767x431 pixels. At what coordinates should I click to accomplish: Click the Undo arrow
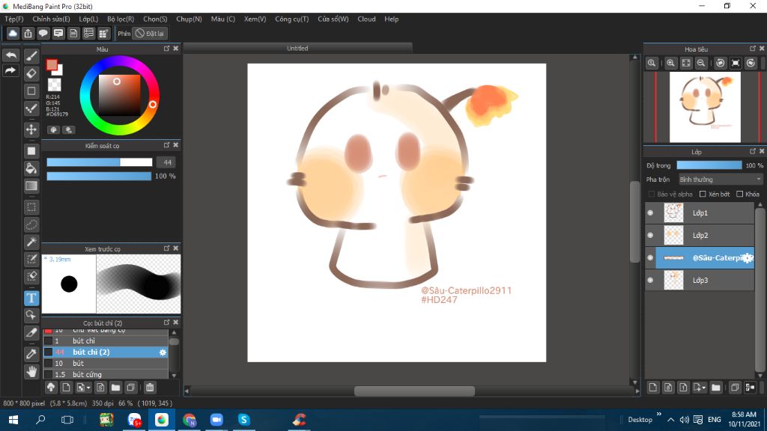pyautogui.click(x=10, y=55)
